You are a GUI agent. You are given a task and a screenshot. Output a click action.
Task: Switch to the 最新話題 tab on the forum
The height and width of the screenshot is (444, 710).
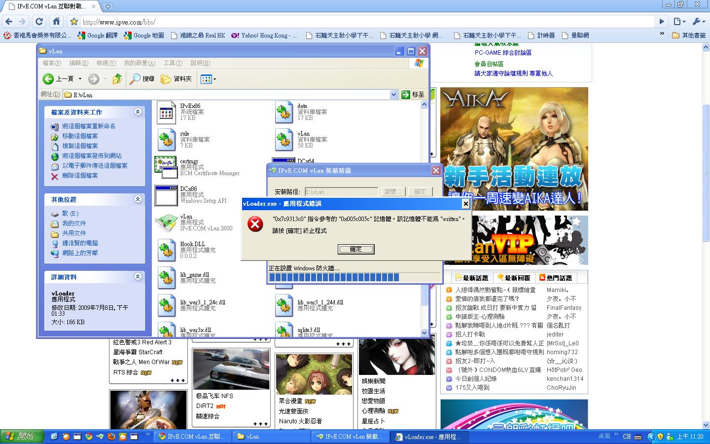pos(472,278)
